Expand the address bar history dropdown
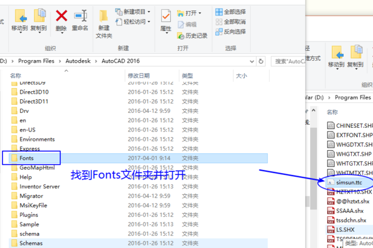The width and height of the screenshot is (373, 248). (252, 61)
